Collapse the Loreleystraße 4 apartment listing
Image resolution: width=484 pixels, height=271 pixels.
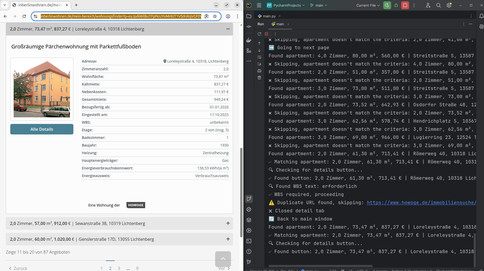pyautogui.click(x=228, y=29)
